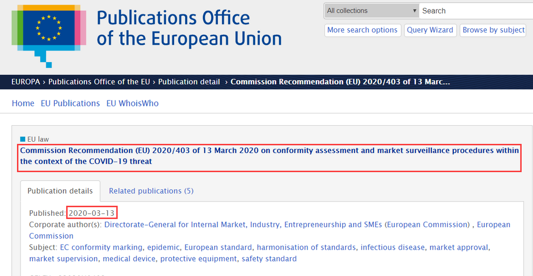533x276 pixels.
Task: Open EU WhoisWho menu item
Action: 133,103
